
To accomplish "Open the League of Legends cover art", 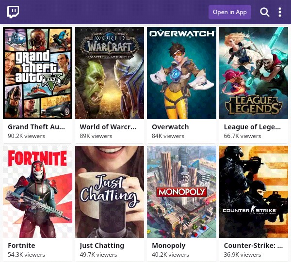I will click(x=254, y=73).
